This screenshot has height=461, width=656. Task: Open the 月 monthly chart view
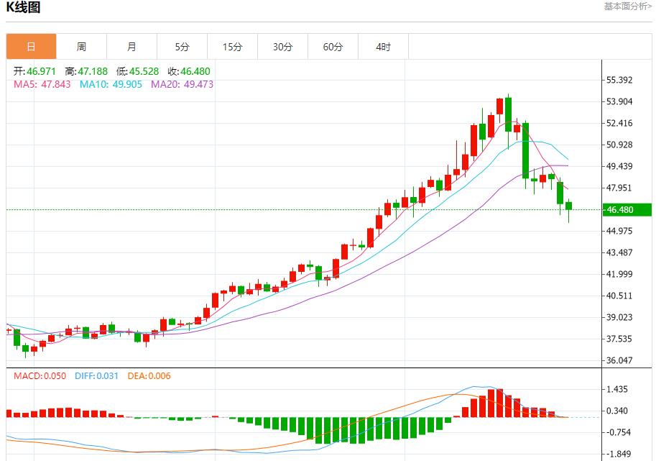click(x=131, y=45)
